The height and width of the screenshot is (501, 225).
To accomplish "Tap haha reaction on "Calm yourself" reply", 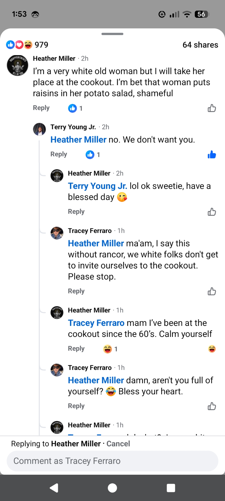I will tap(212, 349).
